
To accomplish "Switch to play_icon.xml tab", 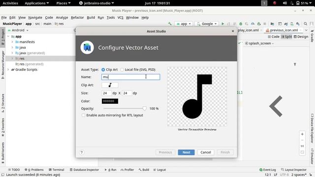I will tap(248, 30).
